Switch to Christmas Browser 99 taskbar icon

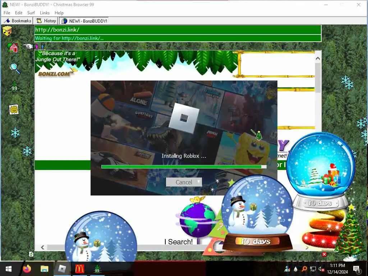point(97,269)
